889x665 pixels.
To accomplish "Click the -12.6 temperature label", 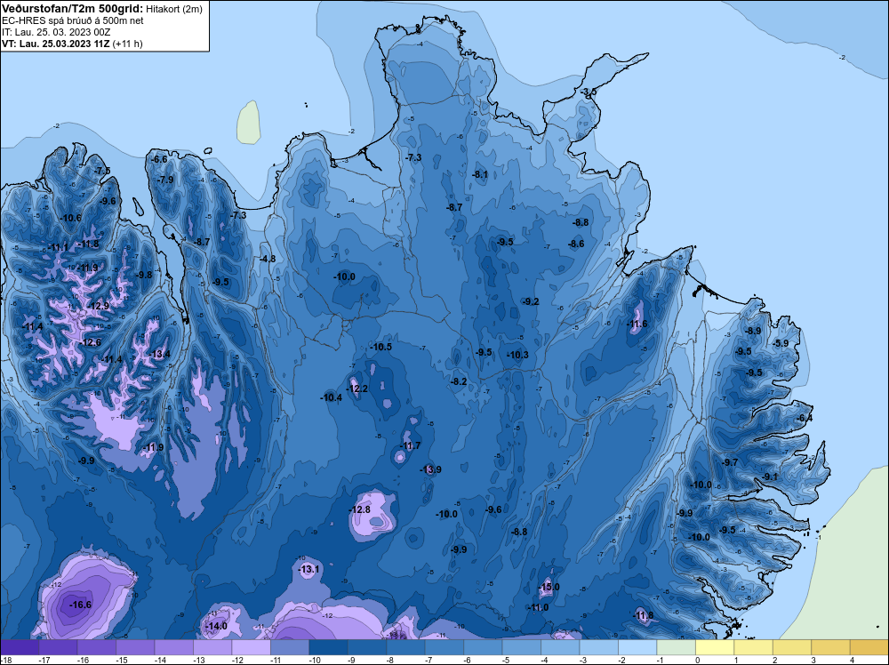I will 90,342.
